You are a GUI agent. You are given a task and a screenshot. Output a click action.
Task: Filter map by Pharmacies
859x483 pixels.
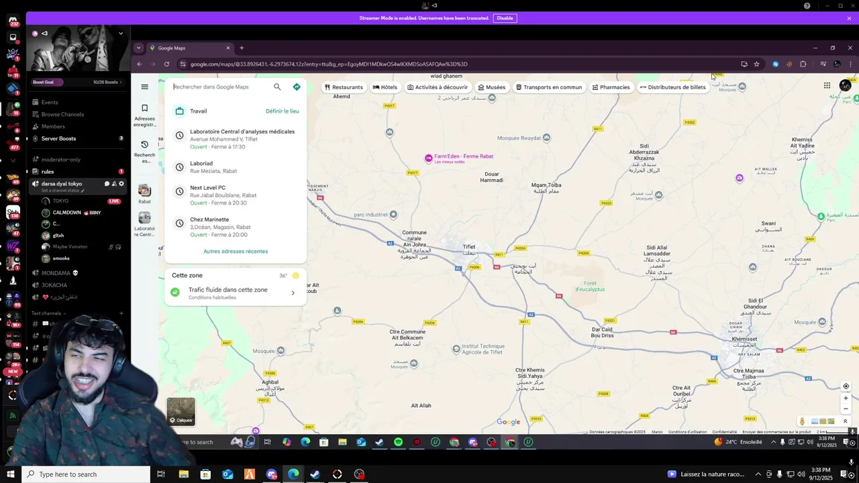coord(611,87)
